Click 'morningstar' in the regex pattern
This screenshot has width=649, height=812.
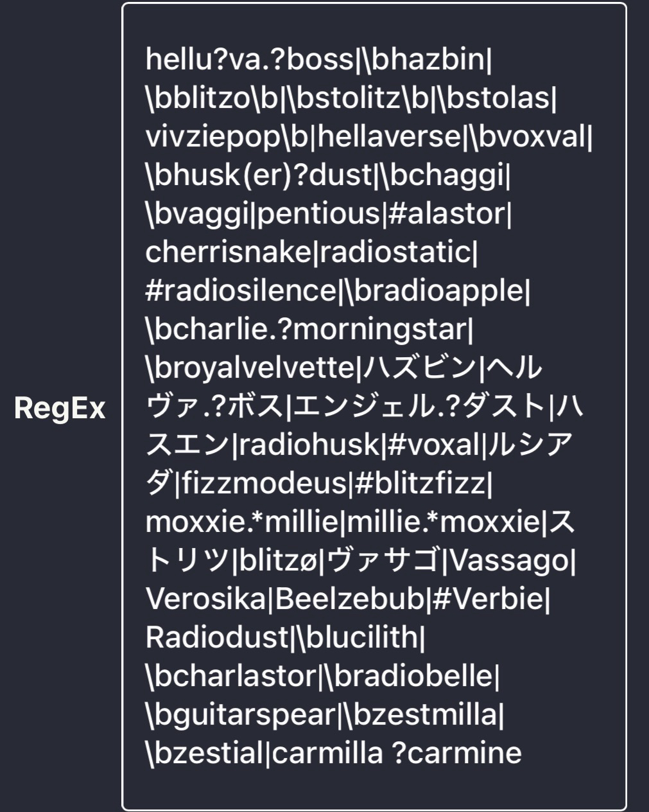point(384,330)
